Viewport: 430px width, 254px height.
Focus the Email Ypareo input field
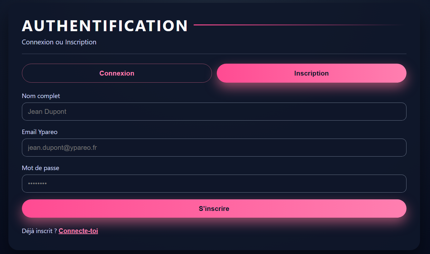pos(214,148)
